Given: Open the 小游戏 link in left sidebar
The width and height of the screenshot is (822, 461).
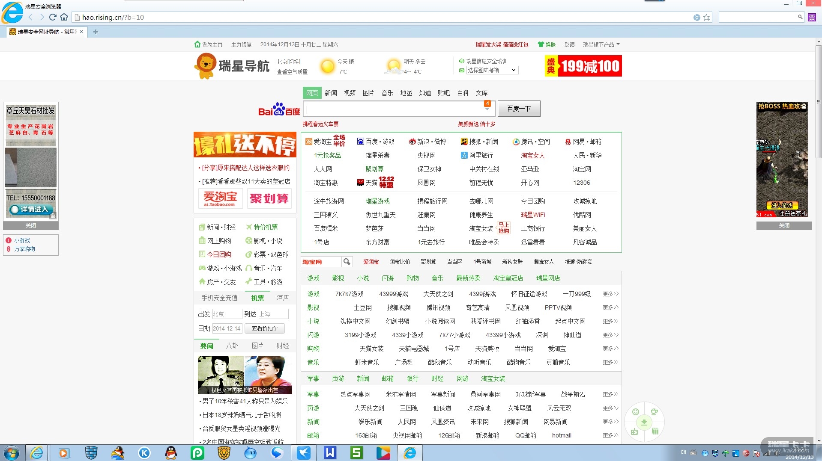Looking at the screenshot, I should [x=22, y=240].
